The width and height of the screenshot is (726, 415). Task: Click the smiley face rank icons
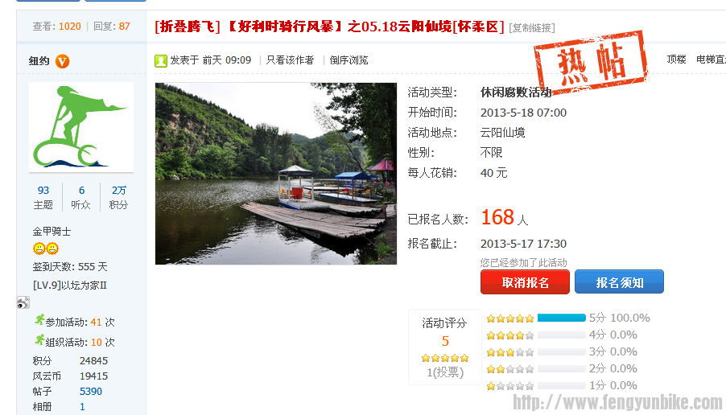[46, 249]
